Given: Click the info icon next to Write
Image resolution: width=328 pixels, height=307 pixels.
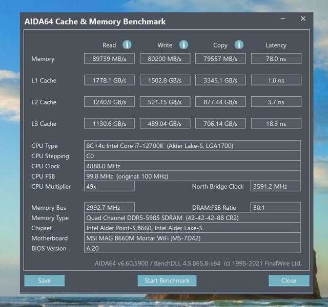Looking at the screenshot, I should click(x=183, y=45).
